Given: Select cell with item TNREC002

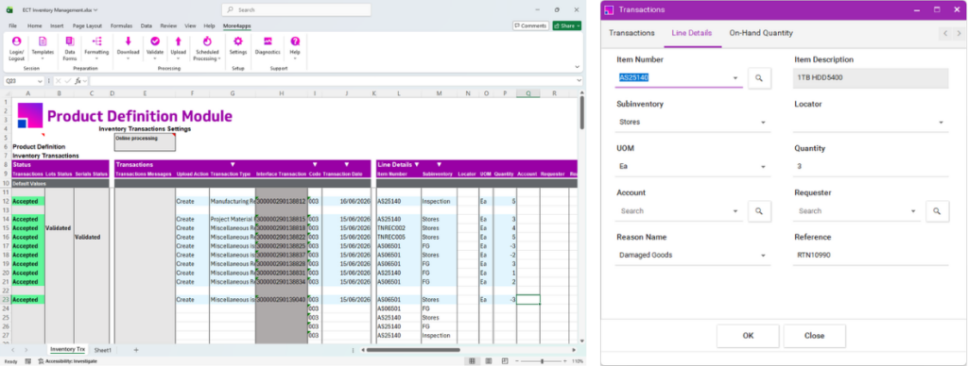Looking at the screenshot, I should pyautogui.click(x=398, y=228).
